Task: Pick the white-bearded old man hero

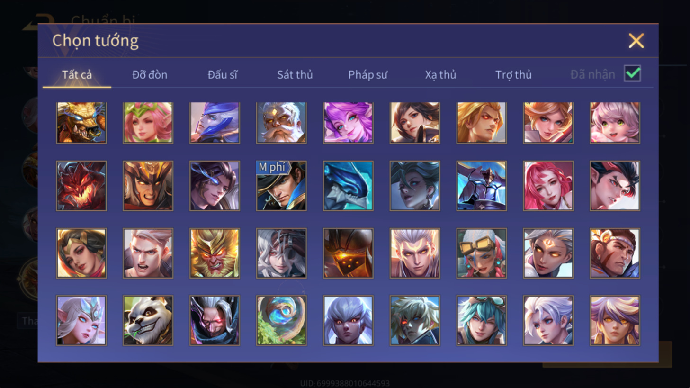Action: [281, 123]
